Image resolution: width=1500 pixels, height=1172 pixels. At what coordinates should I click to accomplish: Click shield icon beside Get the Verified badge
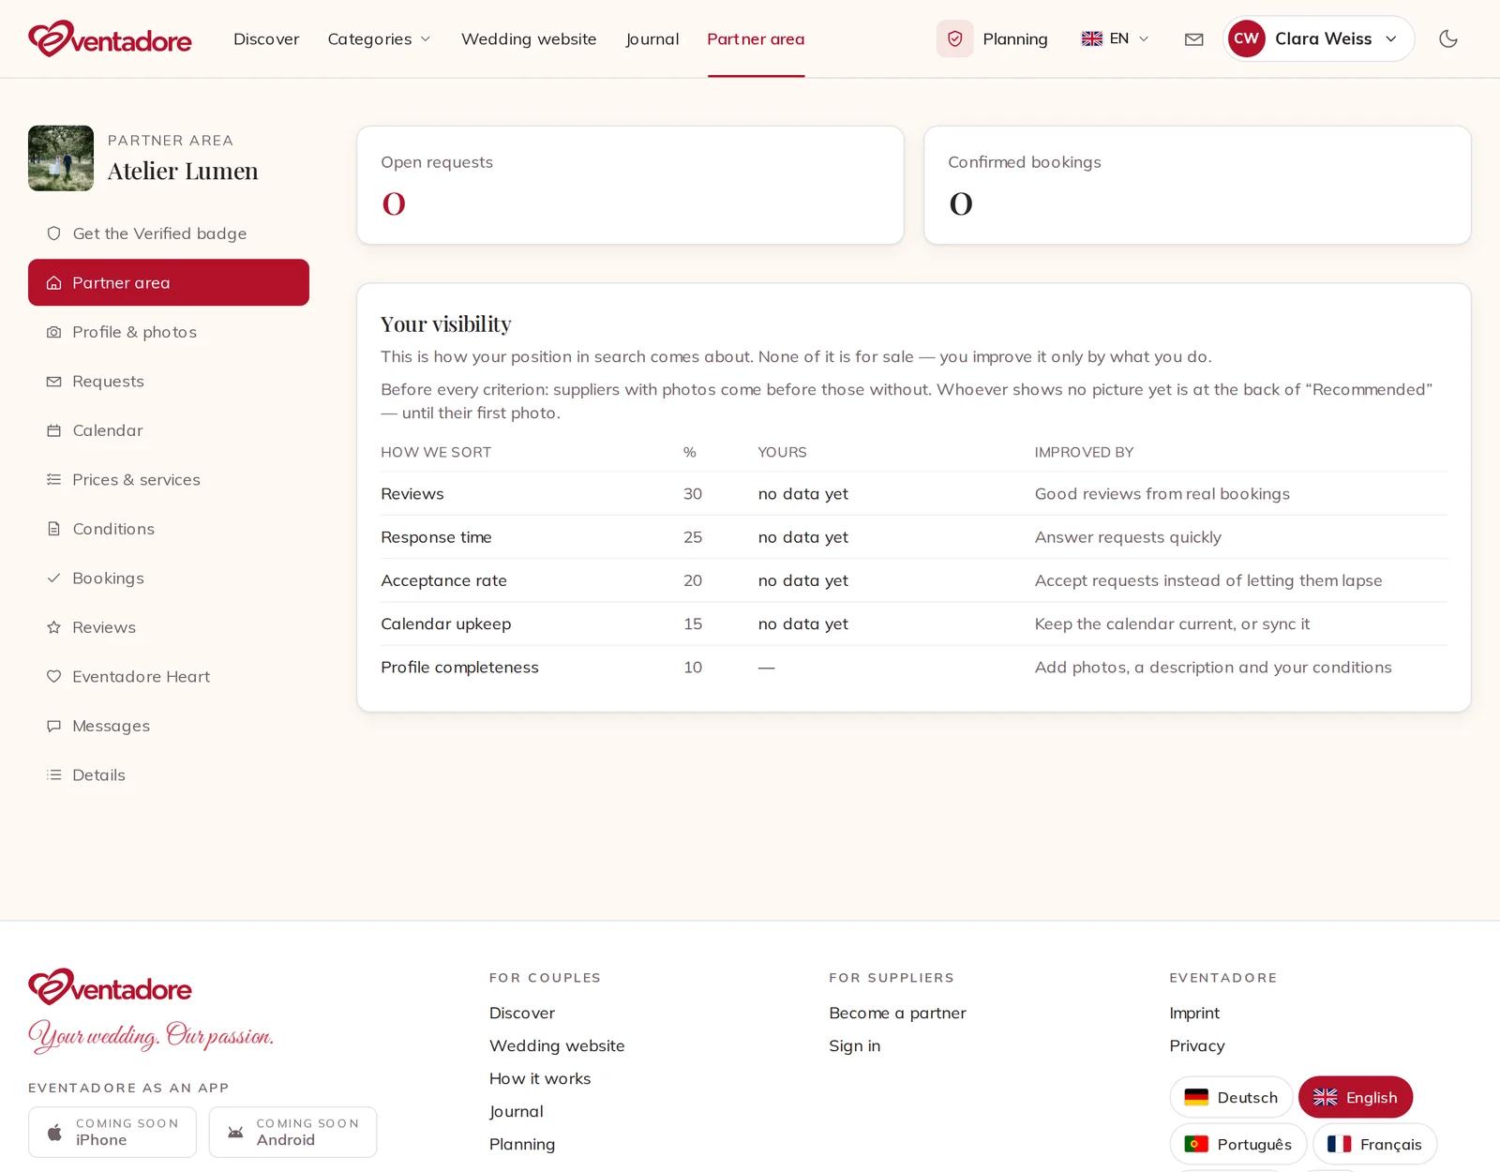coord(54,233)
